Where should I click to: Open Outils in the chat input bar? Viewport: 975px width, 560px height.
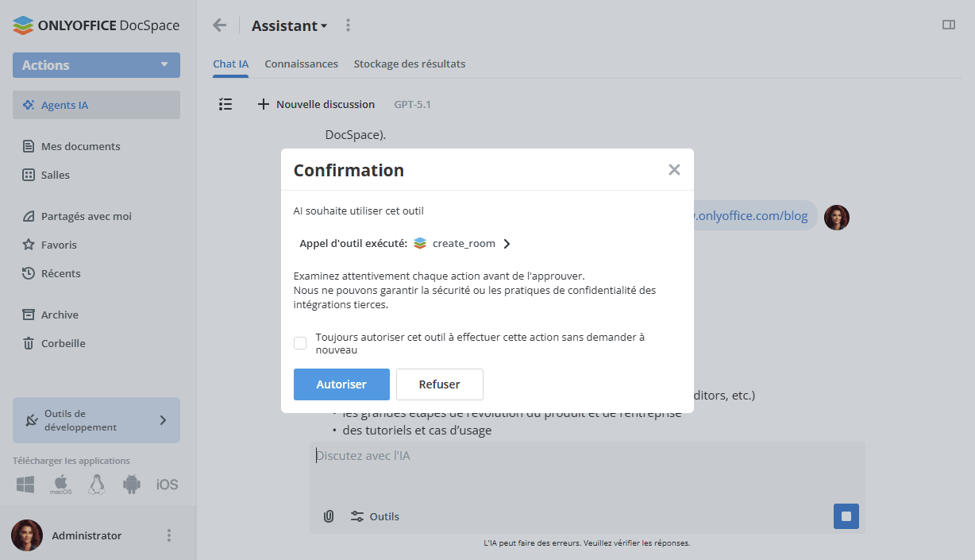(x=374, y=516)
